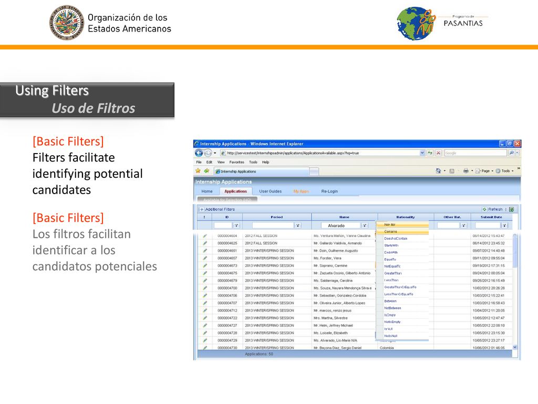Open a new blank browser tab
Image resolution: width=538 pixels, height=404 pixels.
314,171
